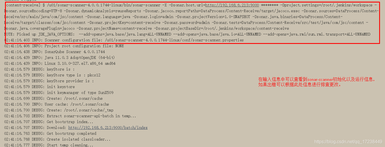Click the 'Create isolated classloader...' line
The image size is (385, 147).
click(57, 139)
